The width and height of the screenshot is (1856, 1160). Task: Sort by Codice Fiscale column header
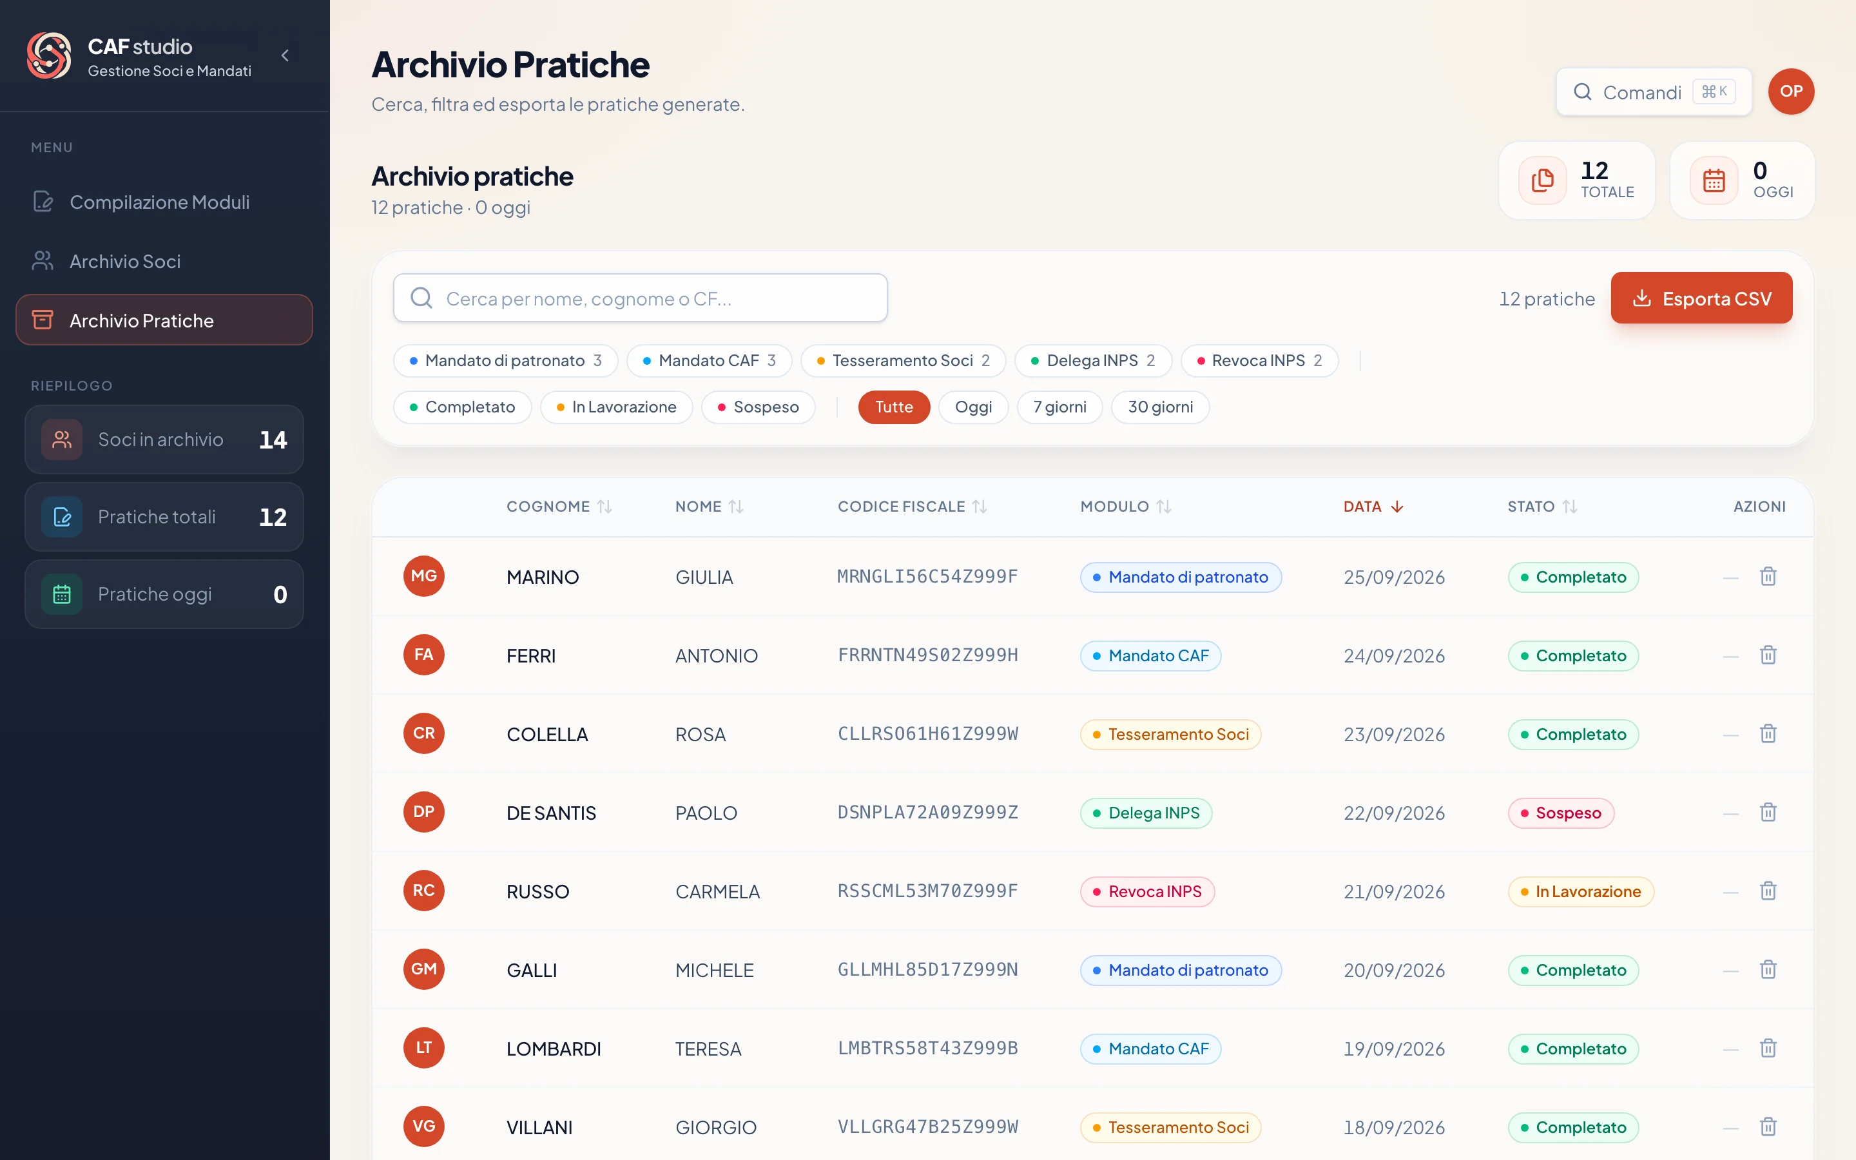coord(912,507)
